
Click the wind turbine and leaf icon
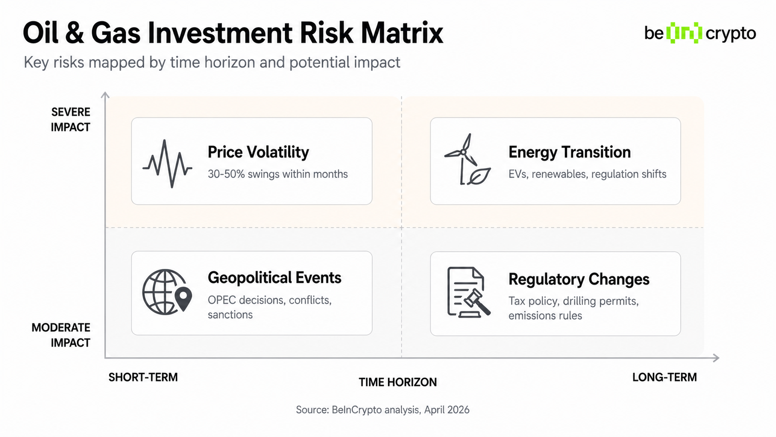click(467, 160)
